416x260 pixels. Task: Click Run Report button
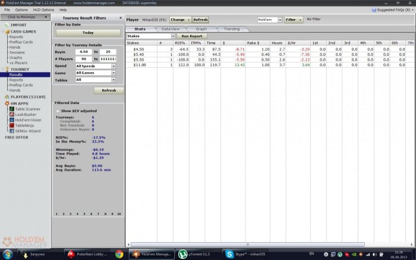click(192, 36)
